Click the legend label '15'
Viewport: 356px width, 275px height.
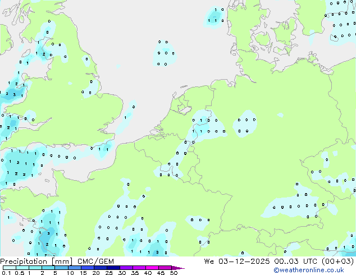(83, 273)
